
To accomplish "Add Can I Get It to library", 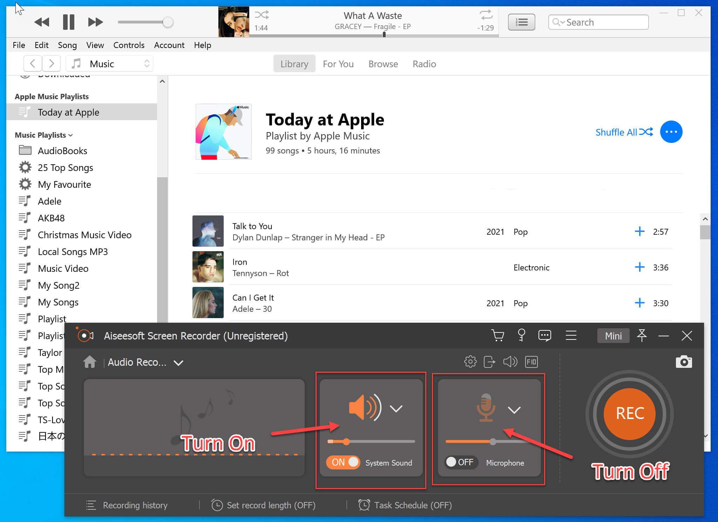I will click(x=639, y=303).
